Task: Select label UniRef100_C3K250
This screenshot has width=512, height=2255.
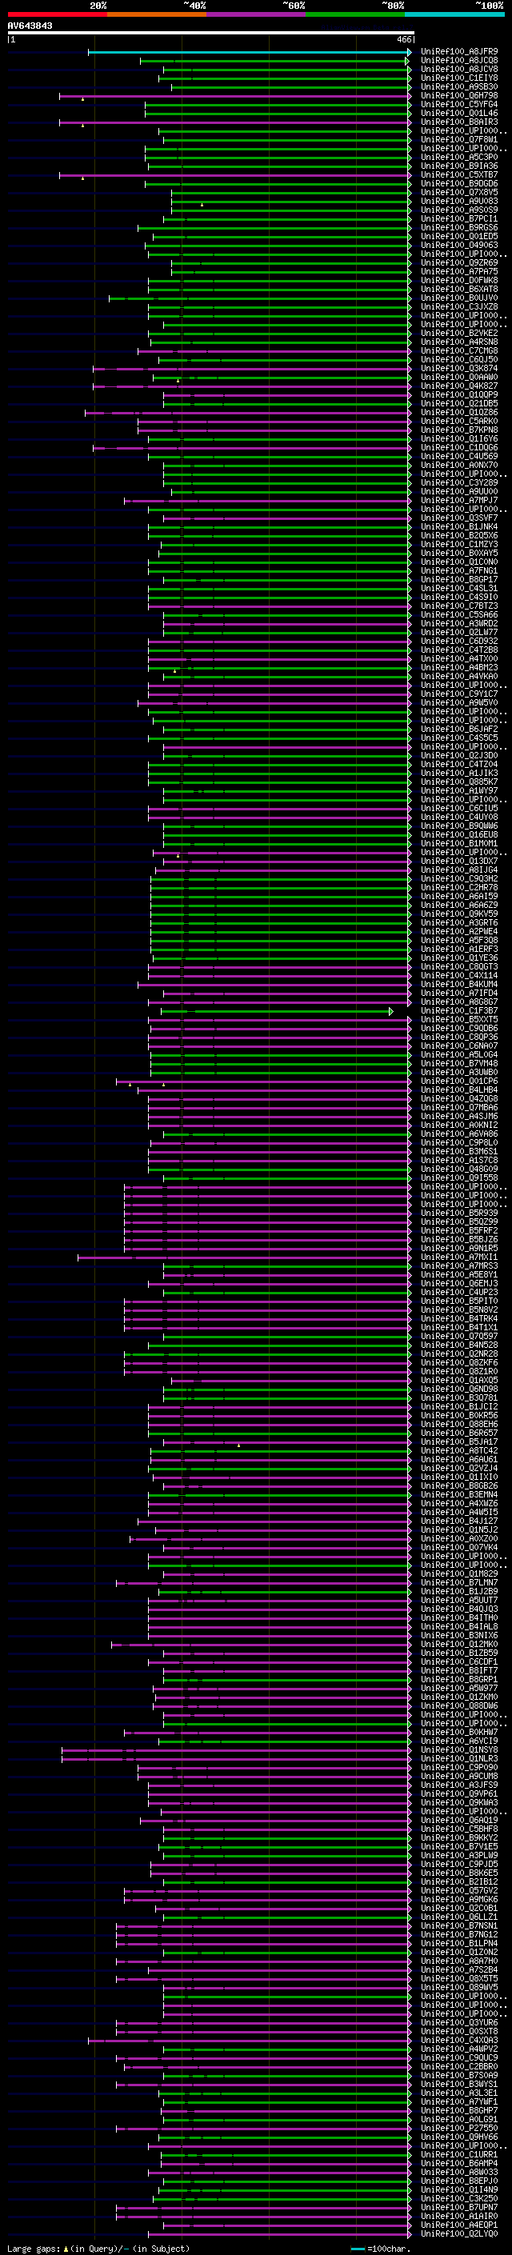Action: 459,2199
